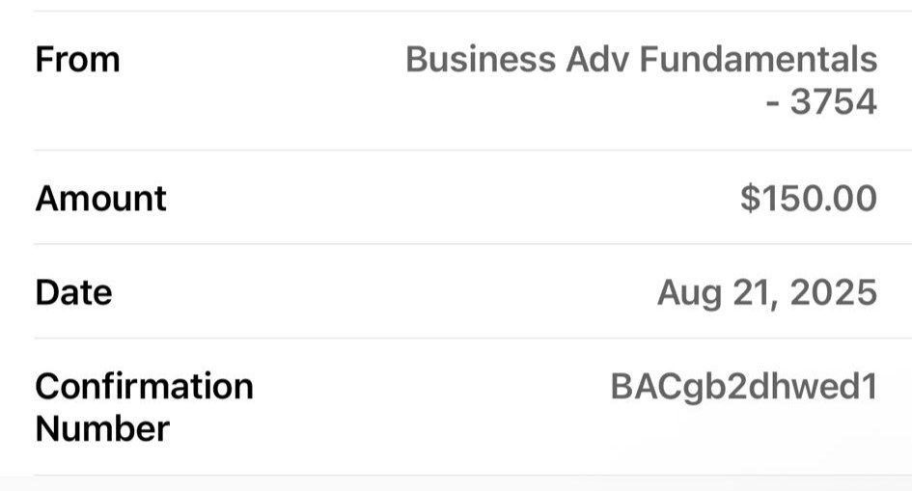912x491 pixels.
Task: Tap the word Confirmation in the label
Action: coord(144,386)
